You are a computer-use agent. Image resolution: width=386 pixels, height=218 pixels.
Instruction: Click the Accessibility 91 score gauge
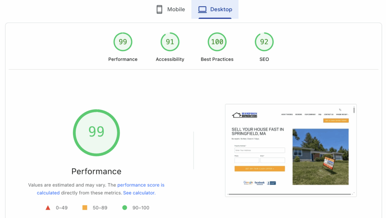click(x=170, y=41)
